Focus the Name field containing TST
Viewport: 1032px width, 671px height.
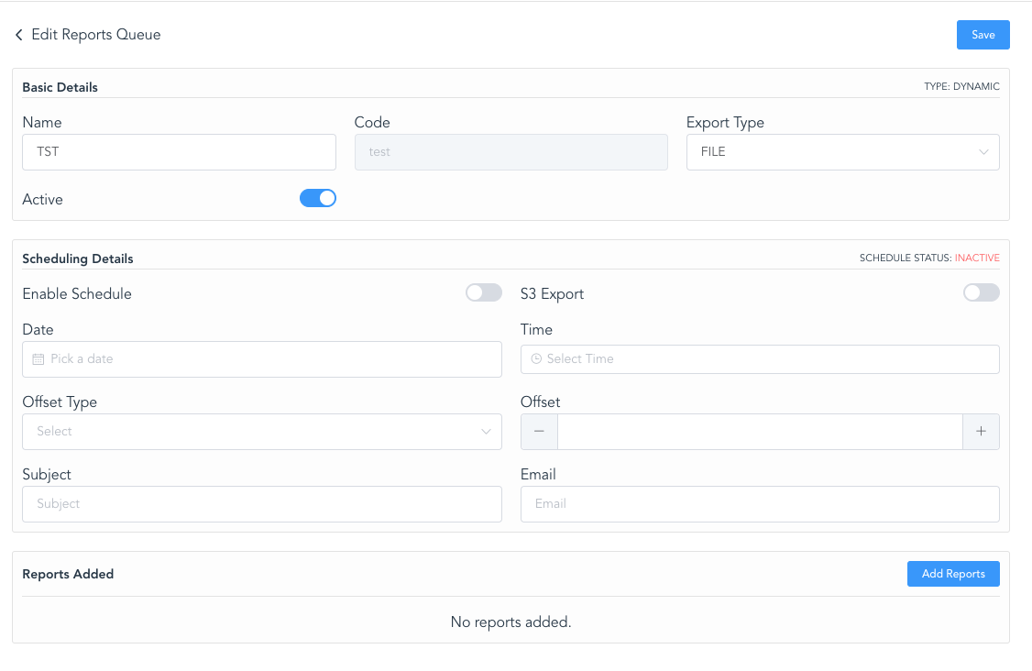click(x=179, y=152)
